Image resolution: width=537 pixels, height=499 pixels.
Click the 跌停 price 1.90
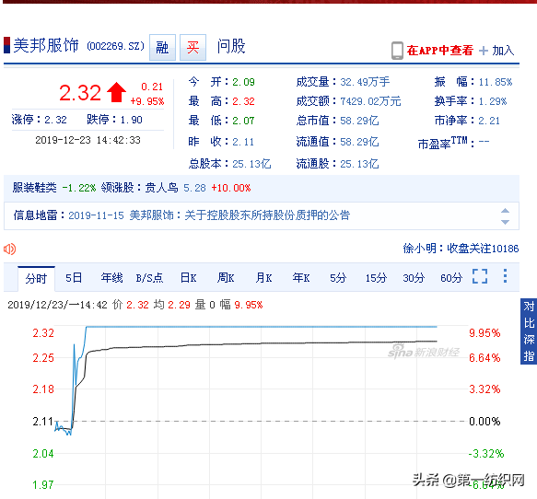click(131, 120)
